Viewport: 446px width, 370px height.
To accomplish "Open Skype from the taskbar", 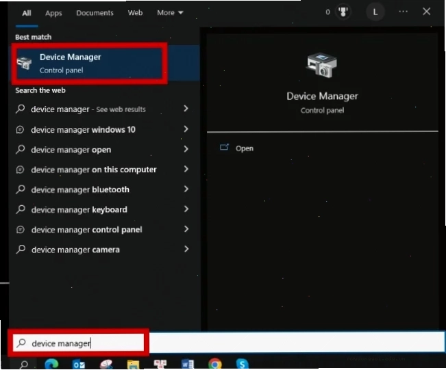I will pos(242,364).
